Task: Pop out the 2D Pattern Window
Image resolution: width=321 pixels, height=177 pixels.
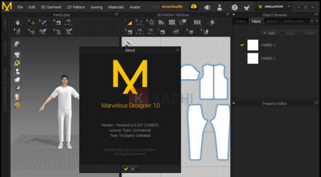Action: pyautogui.click(x=228, y=15)
